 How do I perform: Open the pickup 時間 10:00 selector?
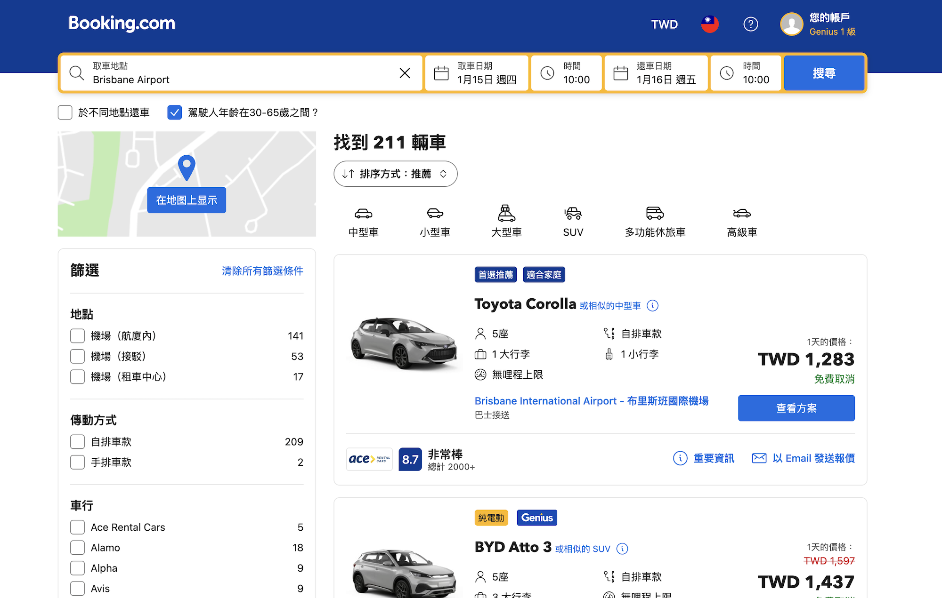click(x=566, y=73)
